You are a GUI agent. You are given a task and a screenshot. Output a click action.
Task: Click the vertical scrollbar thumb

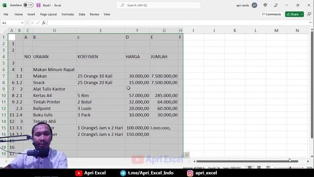click(312, 85)
